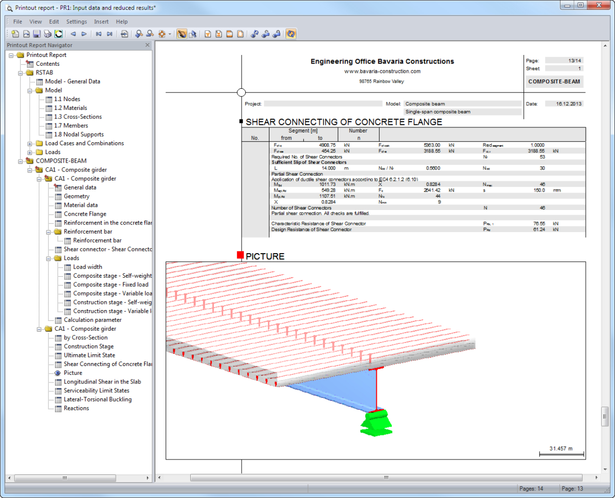615x498 pixels.
Task: Click the Picture eye icon in navigator
Action: 58,373
